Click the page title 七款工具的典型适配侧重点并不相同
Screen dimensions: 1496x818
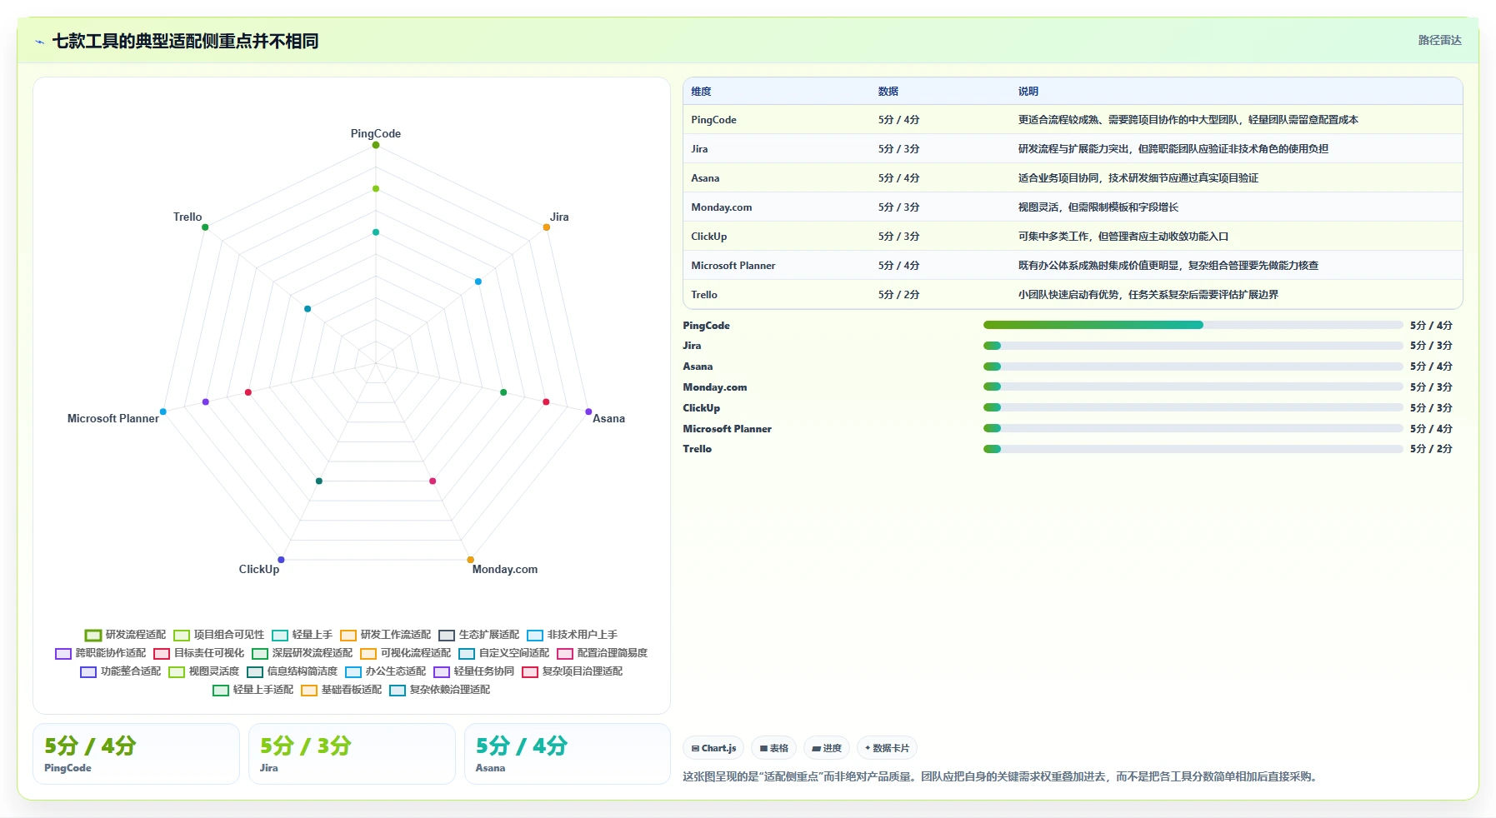(x=186, y=41)
